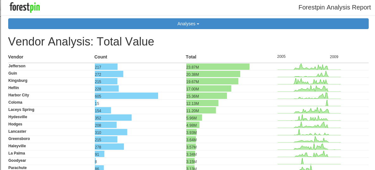Open Coloma's timeline sparkline chart
The height and width of the screenshot is (170, 375).
tap(309, 103)
